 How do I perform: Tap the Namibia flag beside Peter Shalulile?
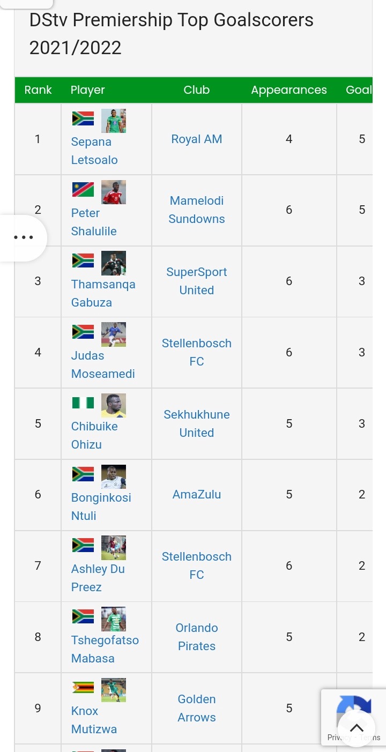(83, 190)
